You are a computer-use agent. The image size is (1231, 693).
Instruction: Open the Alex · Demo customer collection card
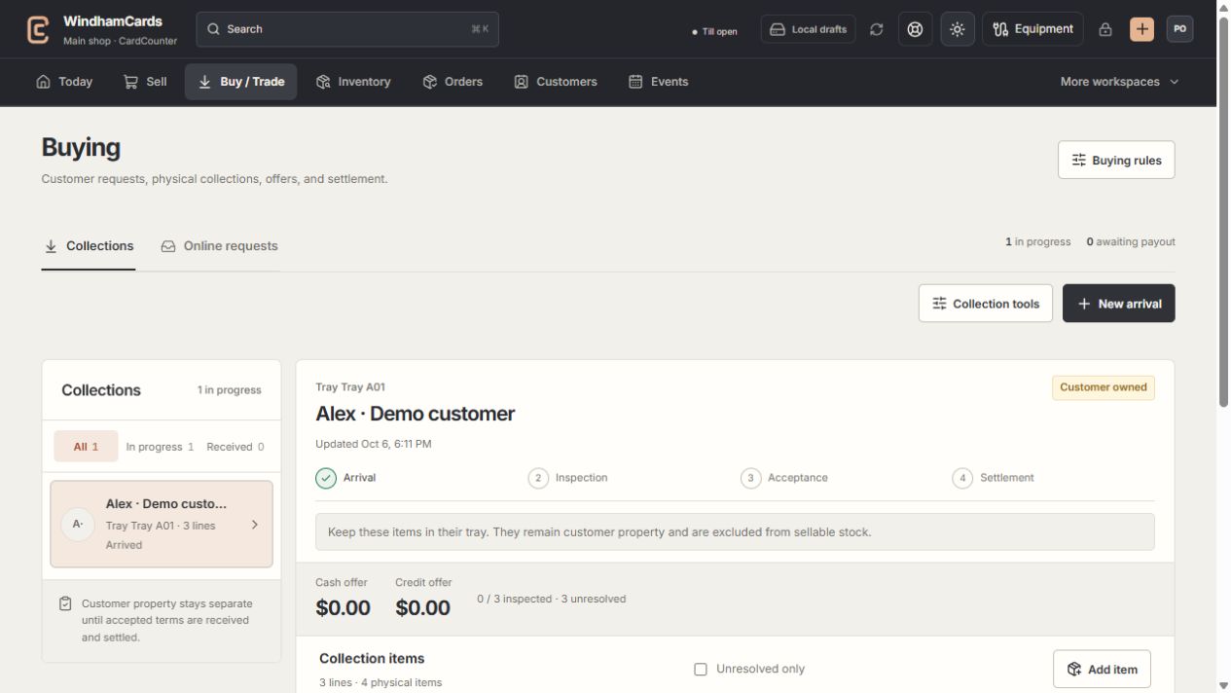[x=162, y=524]
